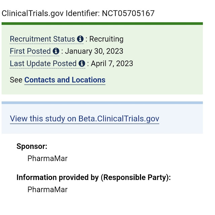Image resolution: width=215 pixels, height=215 pixels.
Task: Click the Recruiting status value
Action: click(x=107, y=39)
